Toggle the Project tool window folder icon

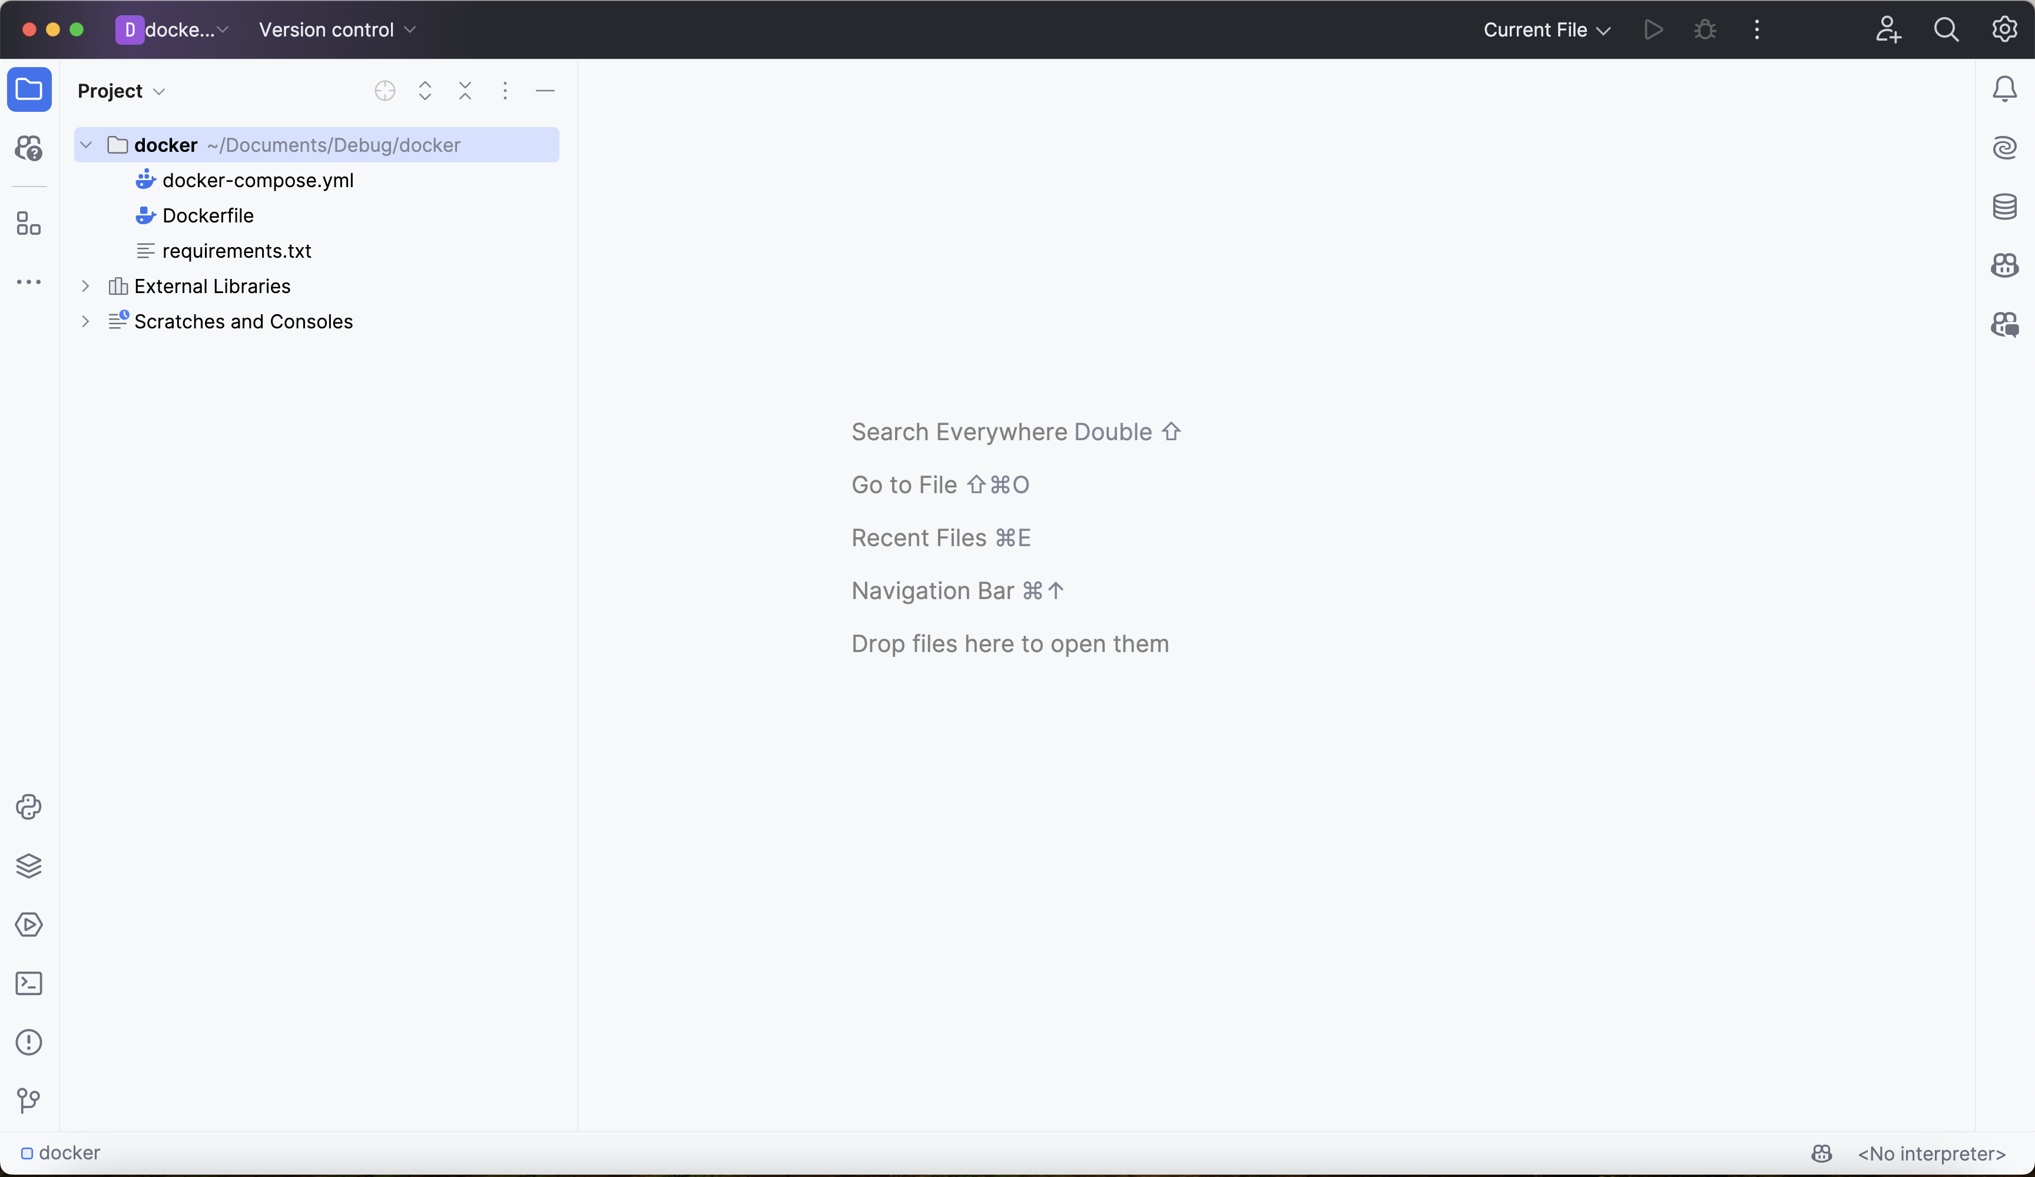29,89
